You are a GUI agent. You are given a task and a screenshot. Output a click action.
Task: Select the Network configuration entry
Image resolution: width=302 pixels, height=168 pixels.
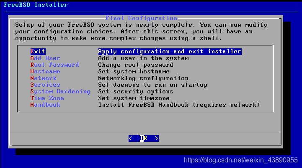(x=43, y=78)
